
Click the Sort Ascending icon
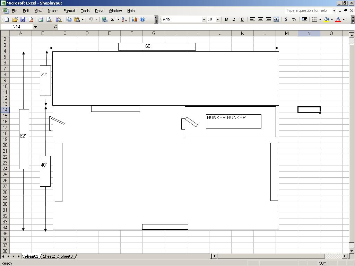pyautogui.click(x=124, y=19)
